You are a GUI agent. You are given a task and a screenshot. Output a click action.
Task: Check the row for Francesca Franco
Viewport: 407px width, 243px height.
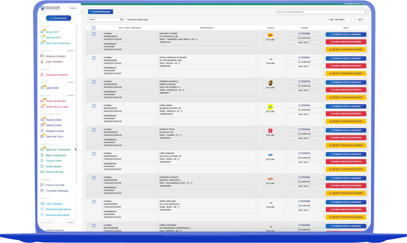pyautogui.click(x=94, y=177)
